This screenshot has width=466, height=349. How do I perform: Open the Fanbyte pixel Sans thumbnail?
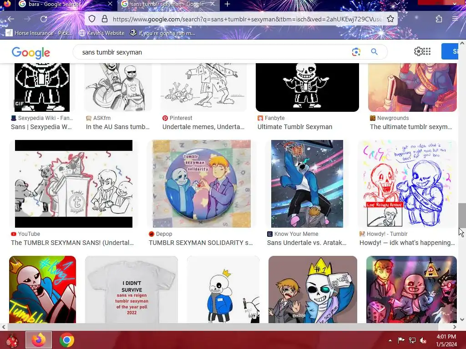tap(307, 87)
